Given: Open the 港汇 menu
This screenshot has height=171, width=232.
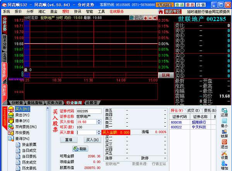Looking at the screenshot, I should coord(42,12).
